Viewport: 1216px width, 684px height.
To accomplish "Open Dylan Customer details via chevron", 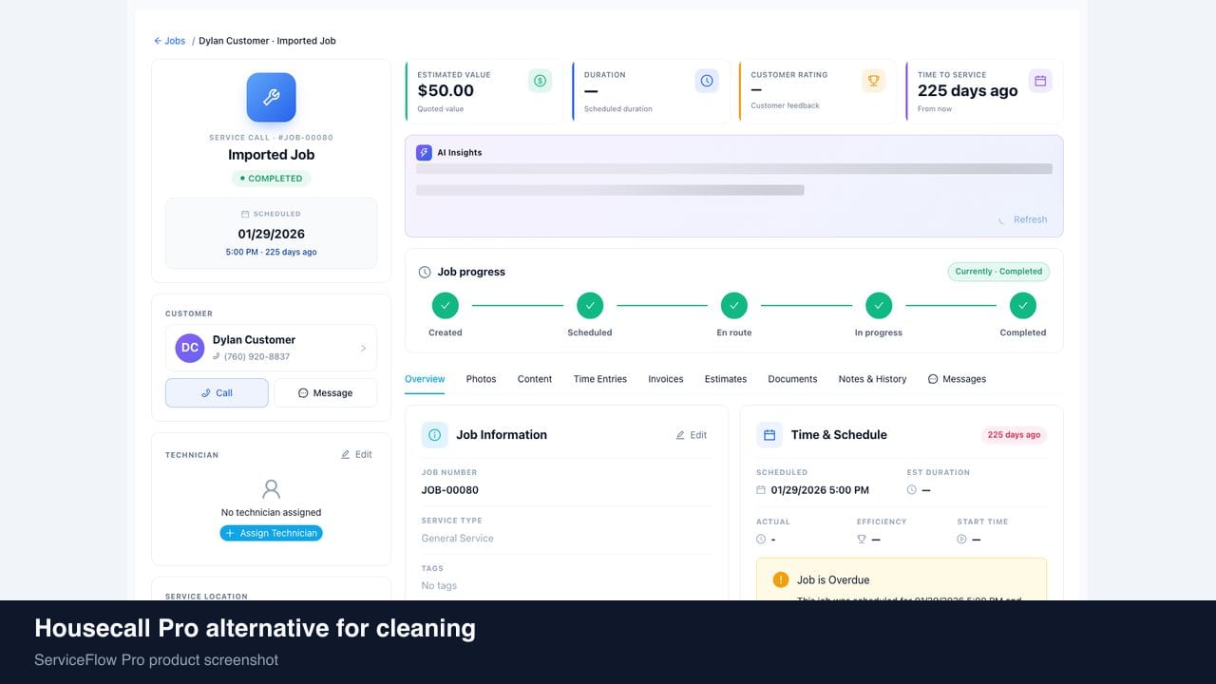I will (363, 348).
